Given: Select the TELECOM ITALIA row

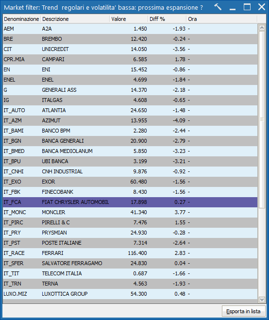Looking at the screenshot, I should 130,274.
